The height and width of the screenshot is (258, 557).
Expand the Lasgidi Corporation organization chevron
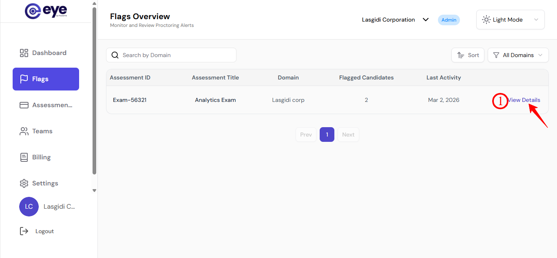tap(426, 20)
